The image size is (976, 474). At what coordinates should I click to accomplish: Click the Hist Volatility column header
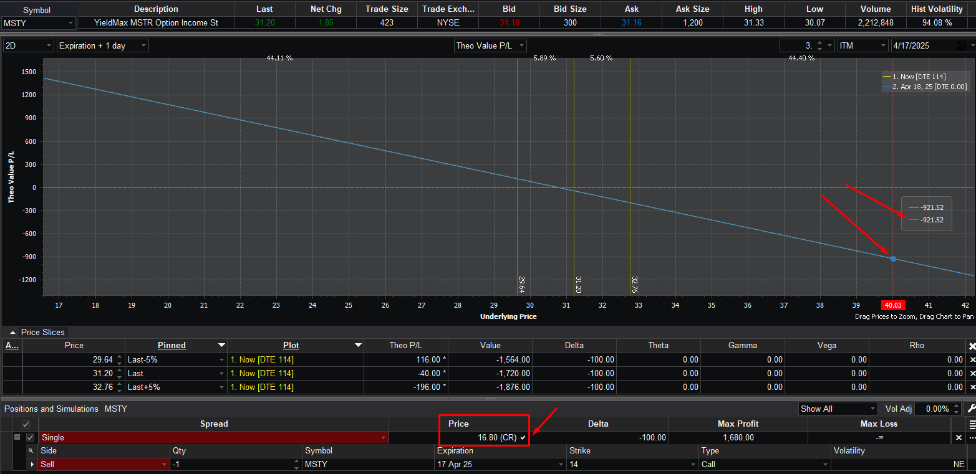[935, 9]
